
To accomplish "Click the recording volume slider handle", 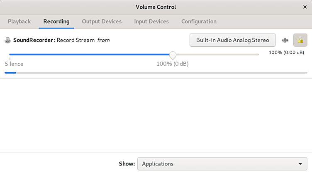I will click(173, 55).
